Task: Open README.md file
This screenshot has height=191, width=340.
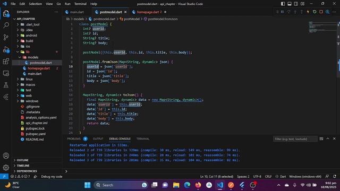Action: pos(35,140)
